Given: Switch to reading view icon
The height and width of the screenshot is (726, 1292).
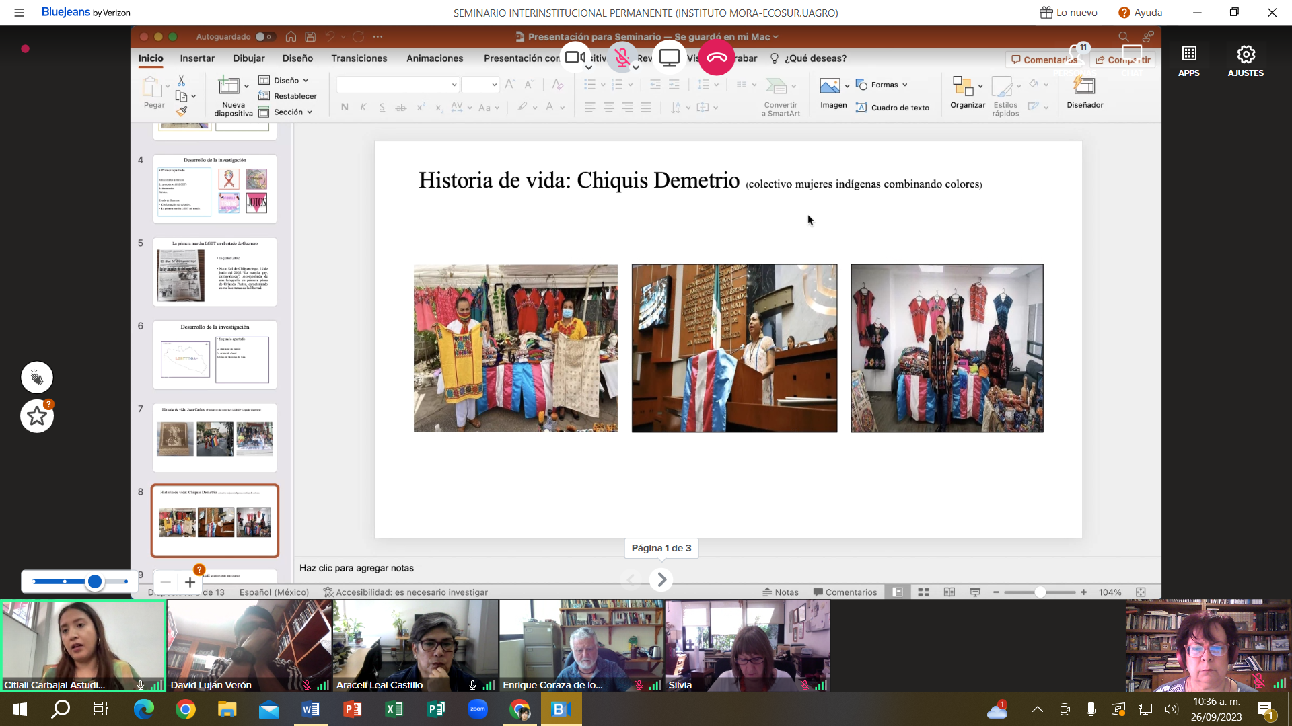Looking at the screenshot, I should 949,592.
